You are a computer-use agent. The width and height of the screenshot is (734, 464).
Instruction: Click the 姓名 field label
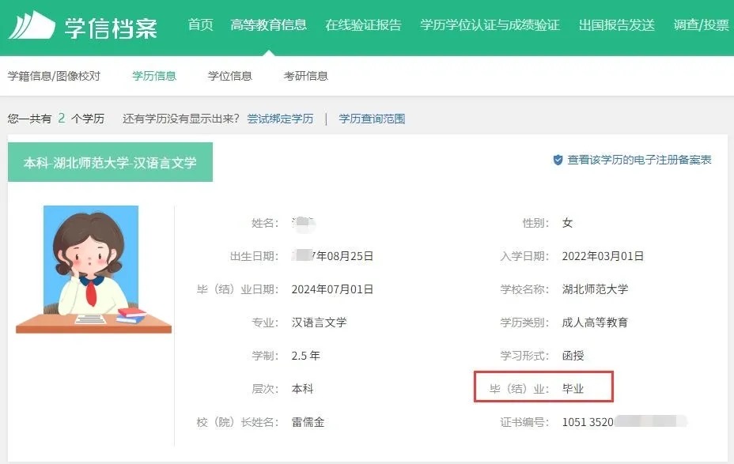pos(265,223)
